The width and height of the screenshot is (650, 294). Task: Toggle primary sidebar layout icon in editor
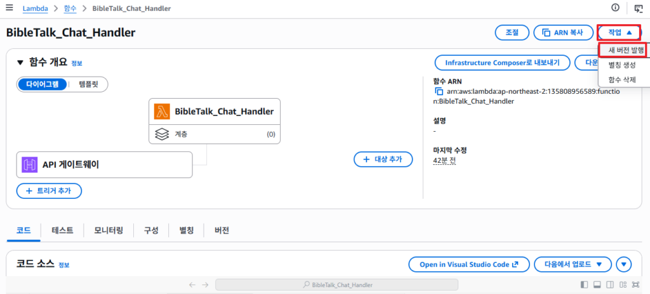pos(584,284)
